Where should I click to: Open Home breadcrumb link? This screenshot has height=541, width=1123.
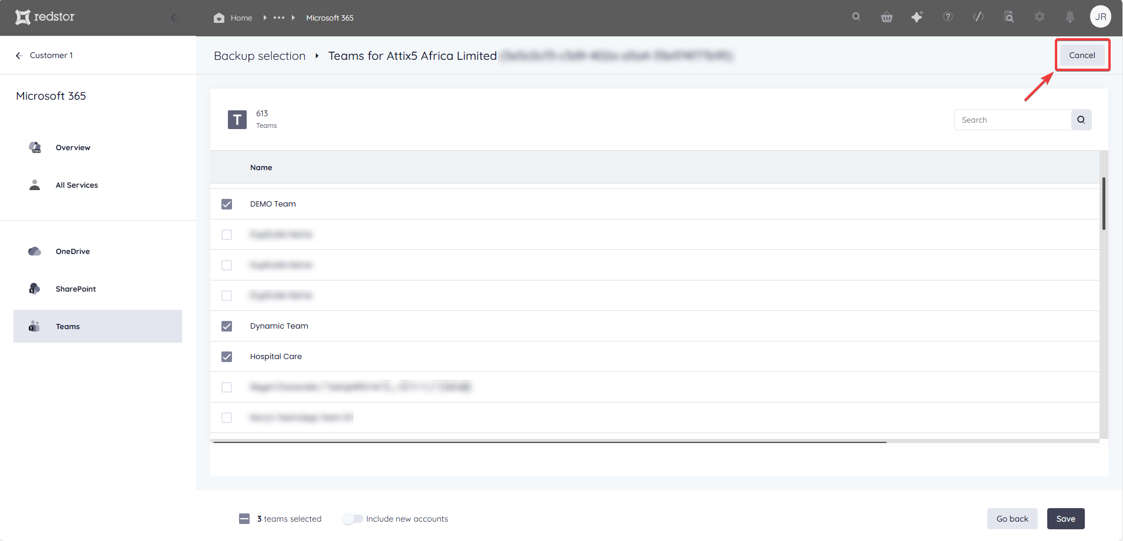coord(241,18)
